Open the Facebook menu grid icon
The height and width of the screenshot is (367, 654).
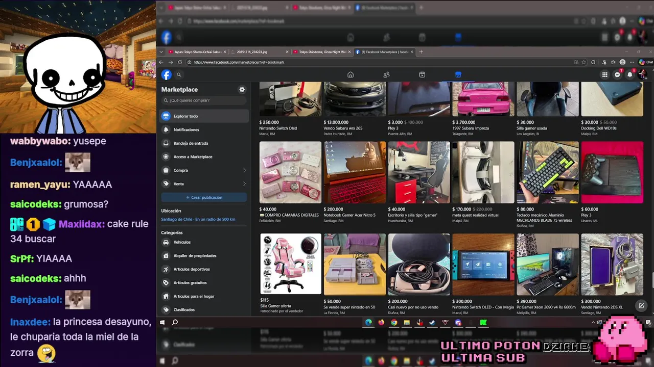[x=604, y=75]
